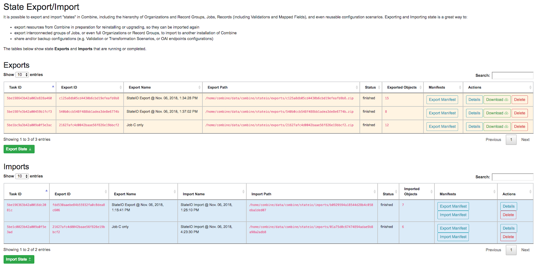Sort Exports table by Manifests column
This screenshot has height=268, width=538.
[443, 87]
